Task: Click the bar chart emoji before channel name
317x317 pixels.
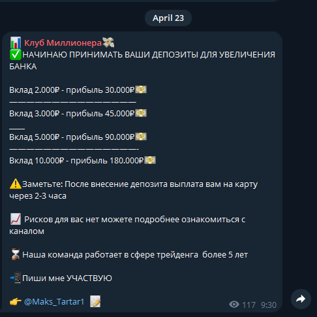Action: 16,42
